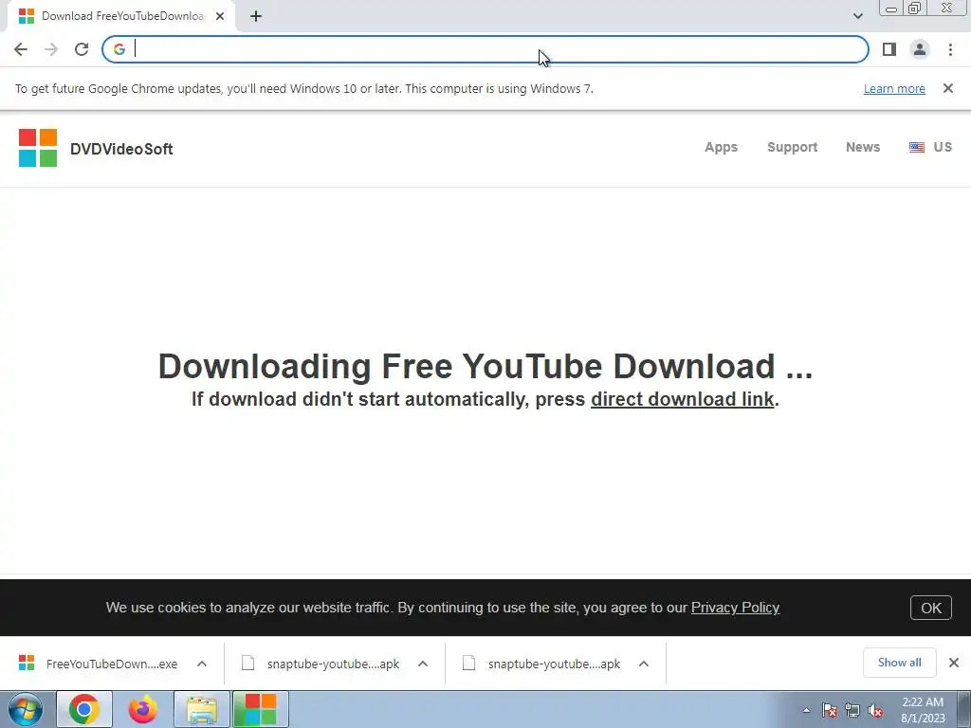Launch Firefox from taskbar
This screenshot has height=728, width=971.
[x=142, y=709]
